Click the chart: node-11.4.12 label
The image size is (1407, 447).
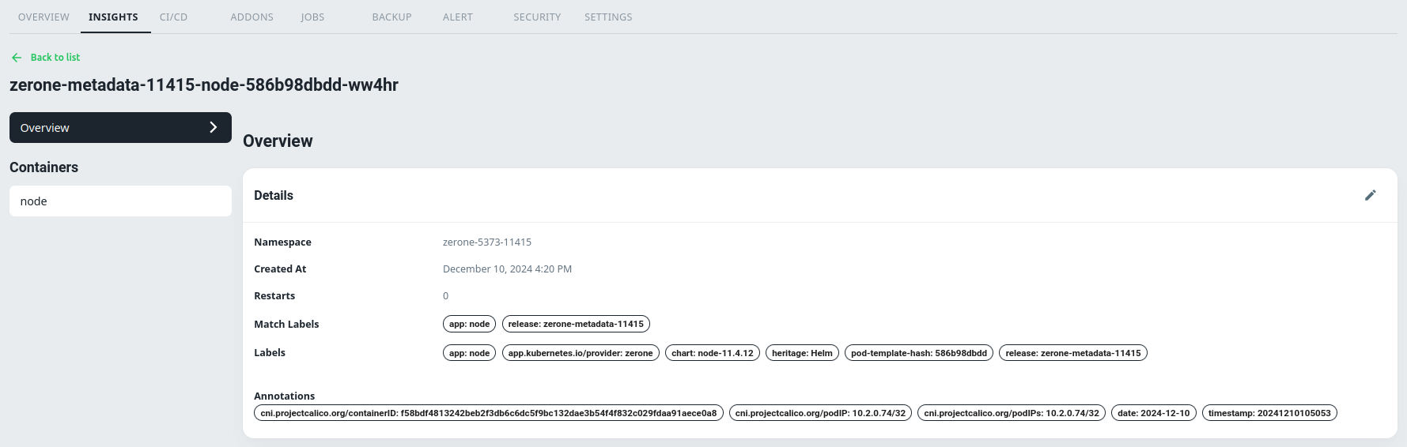pyautogui.click(x=713, y=353)
